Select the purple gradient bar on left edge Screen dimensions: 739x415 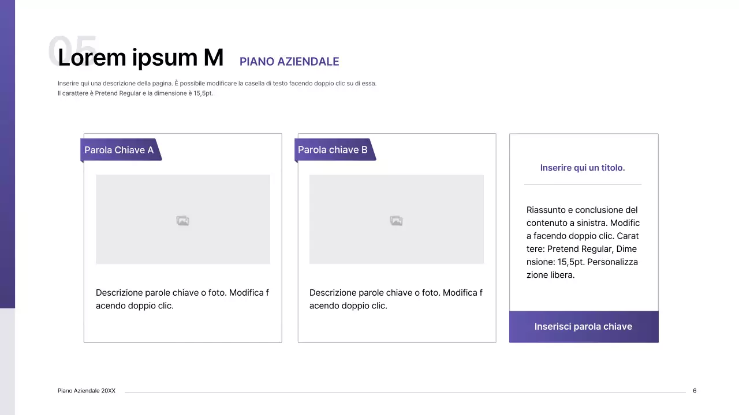click(x=7, y=156)
